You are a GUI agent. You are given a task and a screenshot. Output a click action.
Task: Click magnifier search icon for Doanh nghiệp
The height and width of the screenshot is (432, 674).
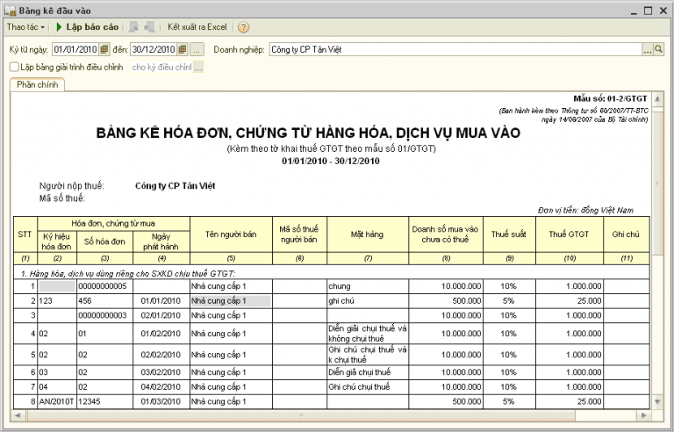click(x=658, y=49)
